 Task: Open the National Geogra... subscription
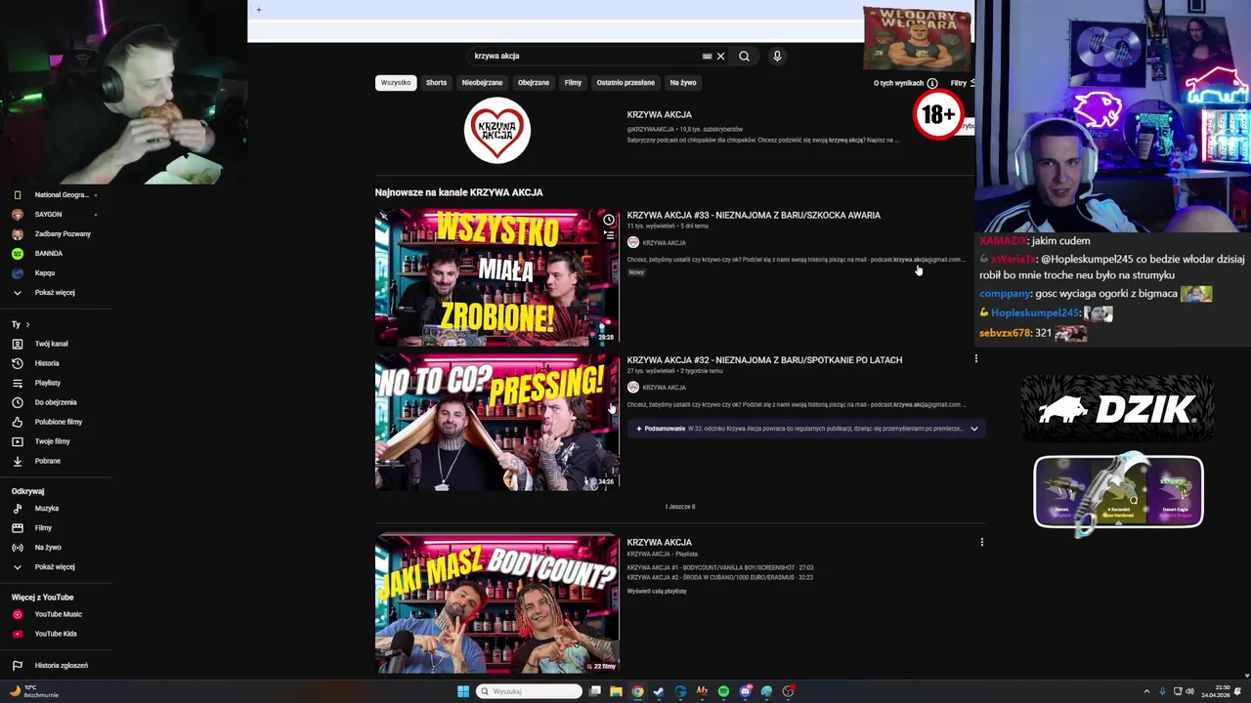pos(61,194)
